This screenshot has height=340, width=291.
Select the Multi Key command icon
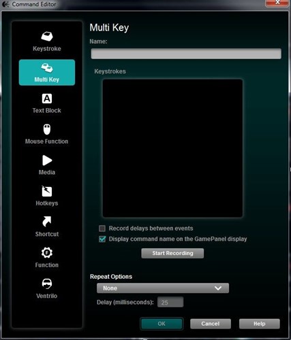point(47,67)
